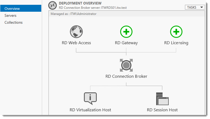The width and height of the screenshot is (210, 119).
Task: Click the Deployment Overview header icon
Action: click(53, 5)
